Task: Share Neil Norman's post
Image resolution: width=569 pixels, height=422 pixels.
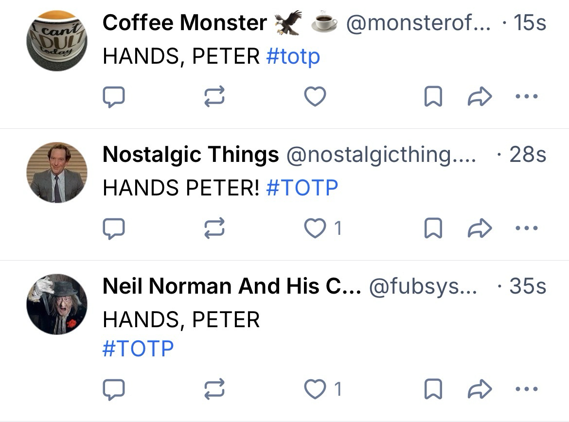Action: tap(480, 389)
